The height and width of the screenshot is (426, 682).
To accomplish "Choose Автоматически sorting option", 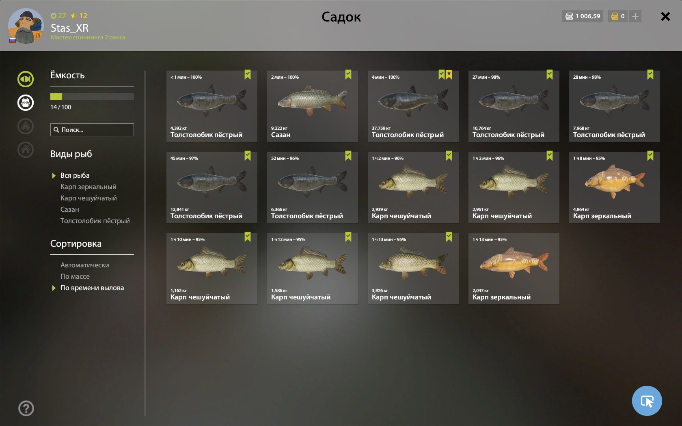I will pos(85,265).
